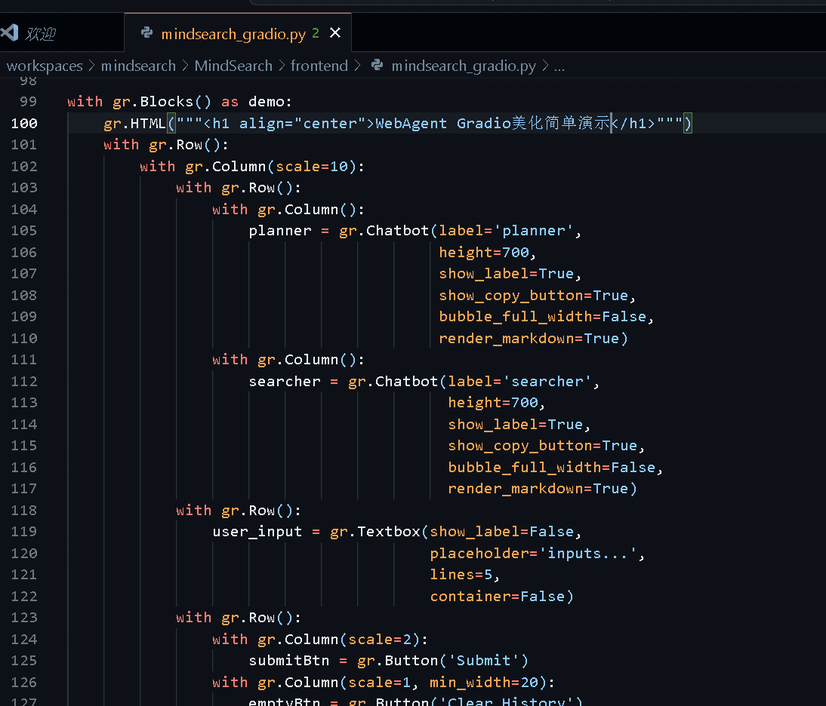Click the WebAgent text in the HTML string
The image size is (826, 706).
(x=411, y=123)
